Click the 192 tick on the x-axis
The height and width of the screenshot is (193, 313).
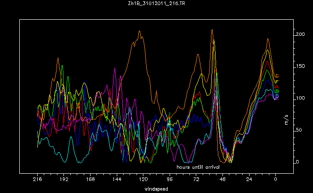click(64, 181)
